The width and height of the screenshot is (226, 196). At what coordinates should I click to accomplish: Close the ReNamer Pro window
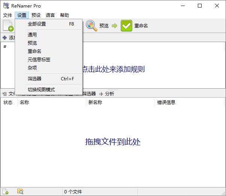tap(217, 6)
